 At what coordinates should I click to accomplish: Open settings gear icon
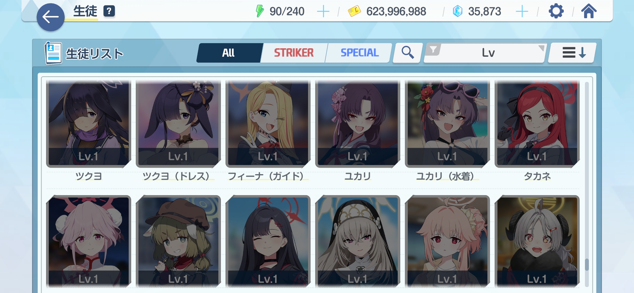click(556, 11)
